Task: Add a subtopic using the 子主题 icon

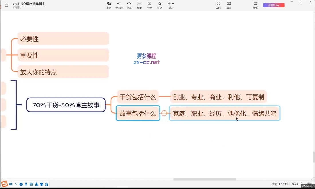Action: tap(119, 5)
